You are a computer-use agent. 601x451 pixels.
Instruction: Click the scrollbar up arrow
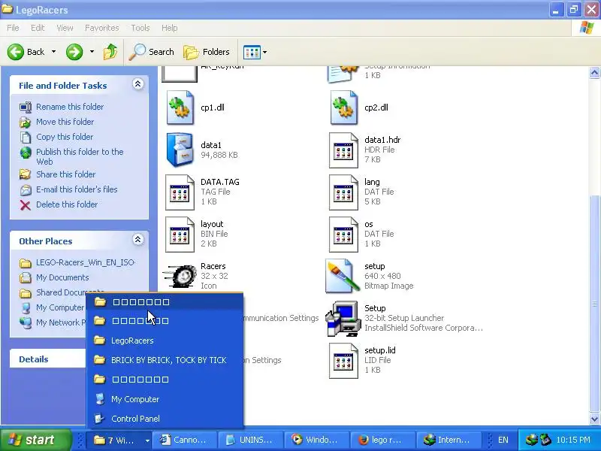point(594,72)
